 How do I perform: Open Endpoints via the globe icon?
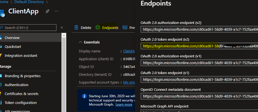[x=98, y=28]
